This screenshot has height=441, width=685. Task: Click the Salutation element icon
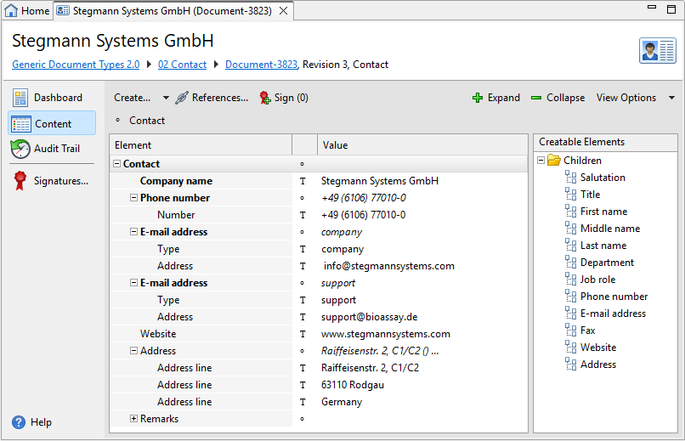point(570,178)
